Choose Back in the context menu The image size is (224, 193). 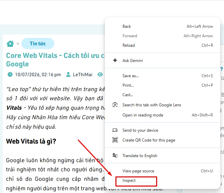pos(163,26)
